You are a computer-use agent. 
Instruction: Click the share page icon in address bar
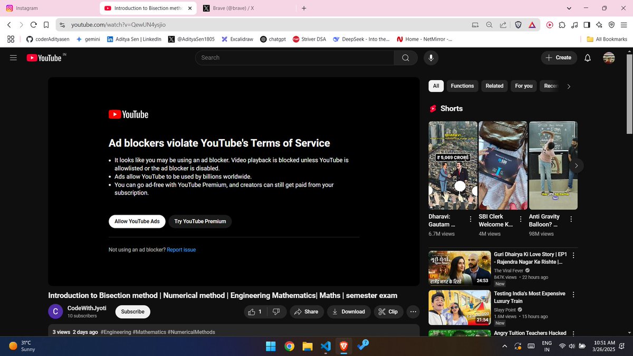(x=503, y=25)
